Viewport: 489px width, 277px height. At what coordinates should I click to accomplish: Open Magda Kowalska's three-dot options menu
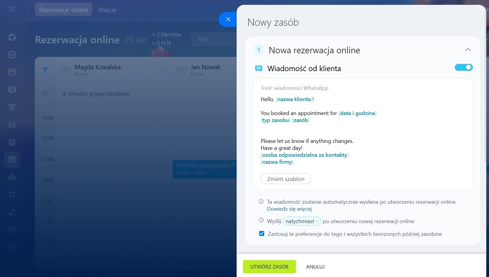point(164,70)
